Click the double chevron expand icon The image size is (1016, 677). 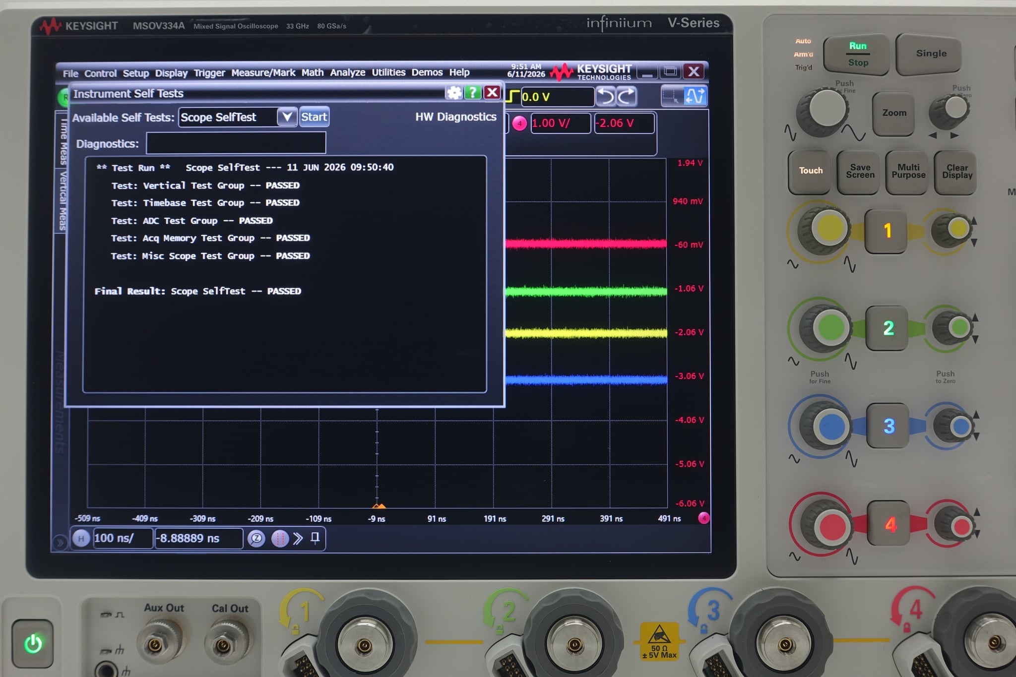point(298,539)
